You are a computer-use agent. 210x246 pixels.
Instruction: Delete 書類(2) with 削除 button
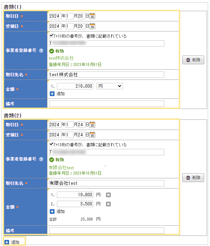pyautogui.click(x=193, y=178)
